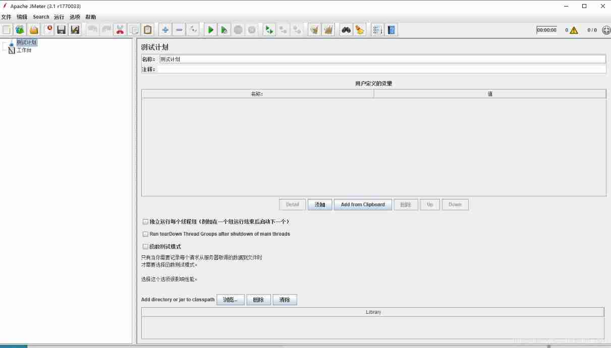This screenshot has width=611, height=348.
Task: Click the round status indicator at top right
Action: point(606,30)
